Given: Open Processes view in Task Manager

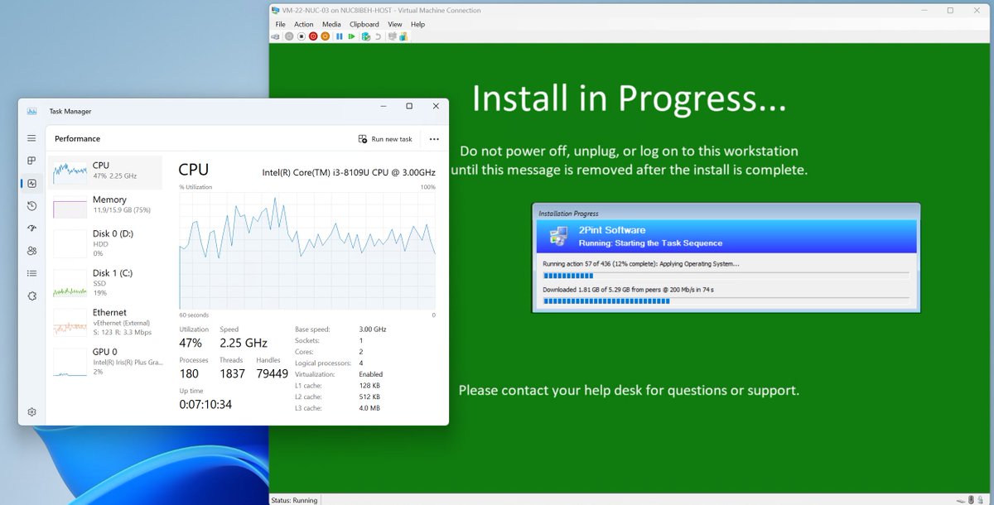Looking at the screenshot, I should pyautogui.click(x=31, y=161).
